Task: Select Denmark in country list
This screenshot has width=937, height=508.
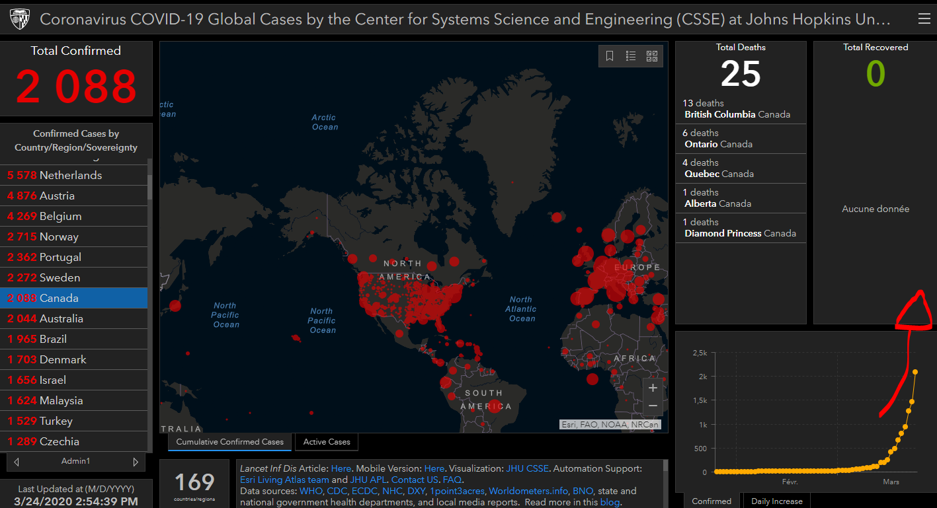Action: (x=73, y=359)
